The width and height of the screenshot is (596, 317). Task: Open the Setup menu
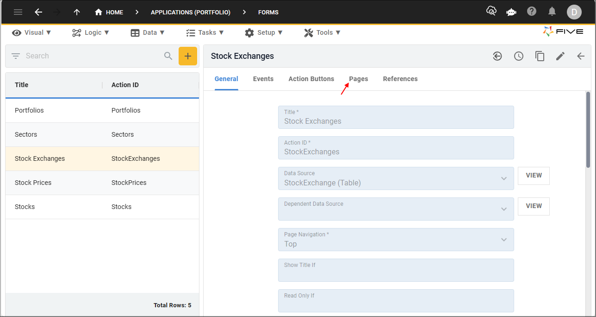pos(264,32)
